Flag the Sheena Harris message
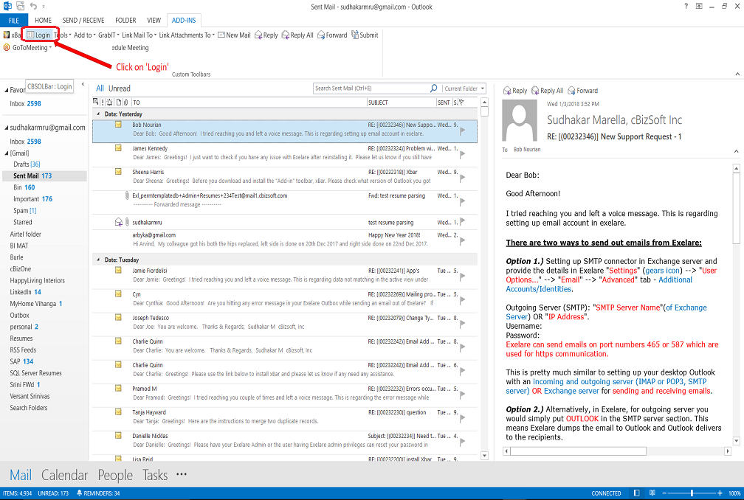 click(463, 177)
